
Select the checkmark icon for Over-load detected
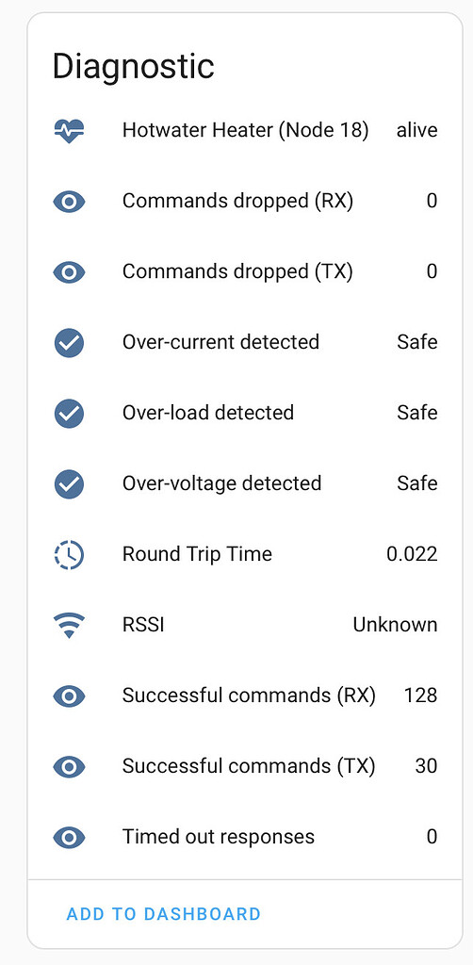[x=69, y=414]
